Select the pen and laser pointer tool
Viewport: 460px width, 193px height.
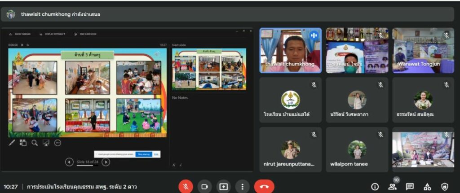12,143
